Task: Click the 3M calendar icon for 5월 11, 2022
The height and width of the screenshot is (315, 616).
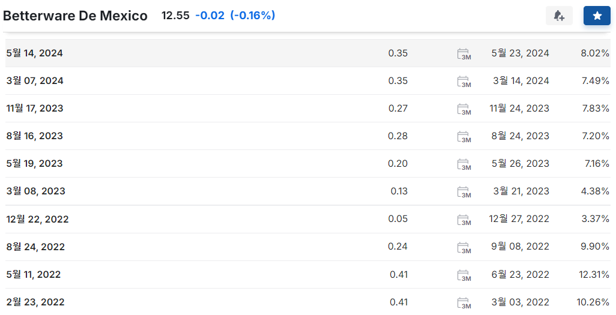Action: pyautogui.click(x=464, y=275)
